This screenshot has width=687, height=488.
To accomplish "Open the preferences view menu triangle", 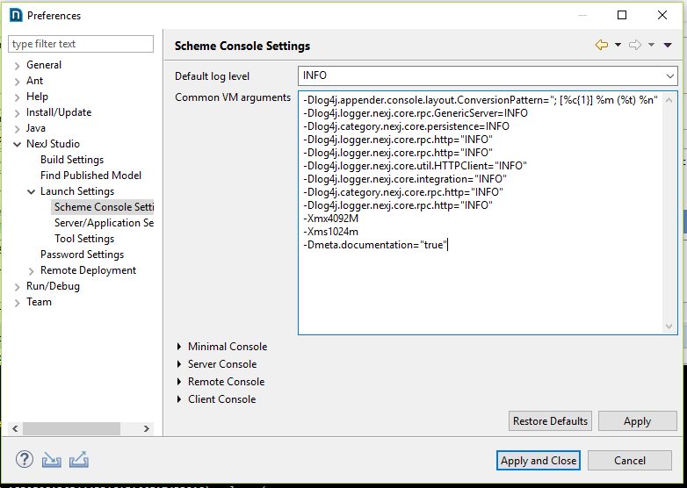I will [668, 45].
